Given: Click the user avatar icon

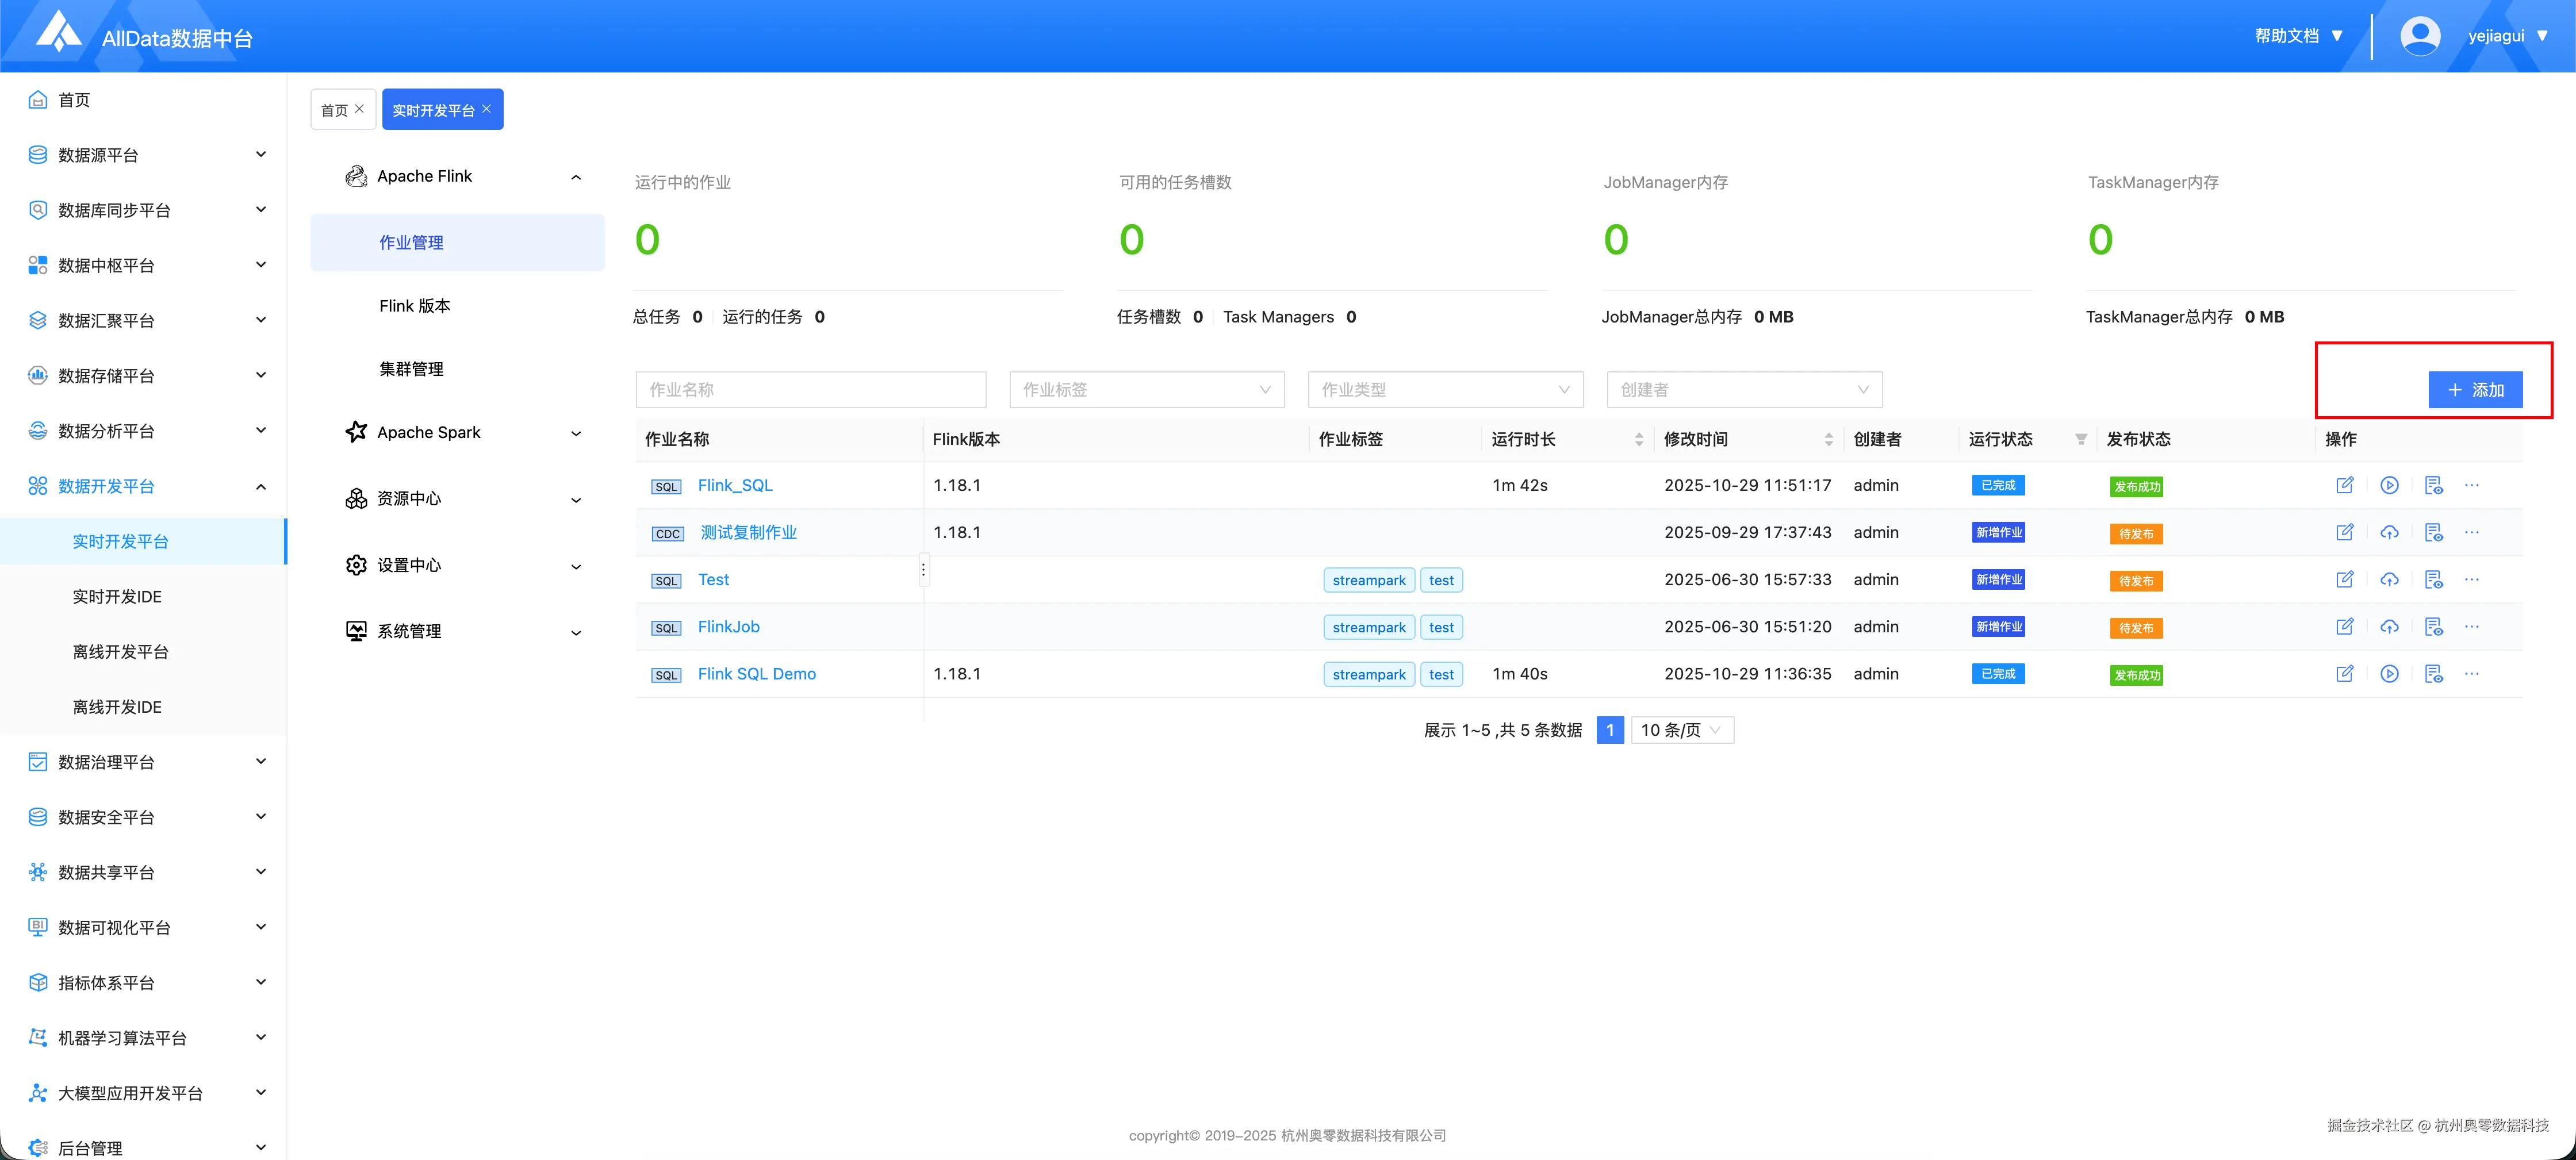Looking at the screenshot, I should [2420, 36].
